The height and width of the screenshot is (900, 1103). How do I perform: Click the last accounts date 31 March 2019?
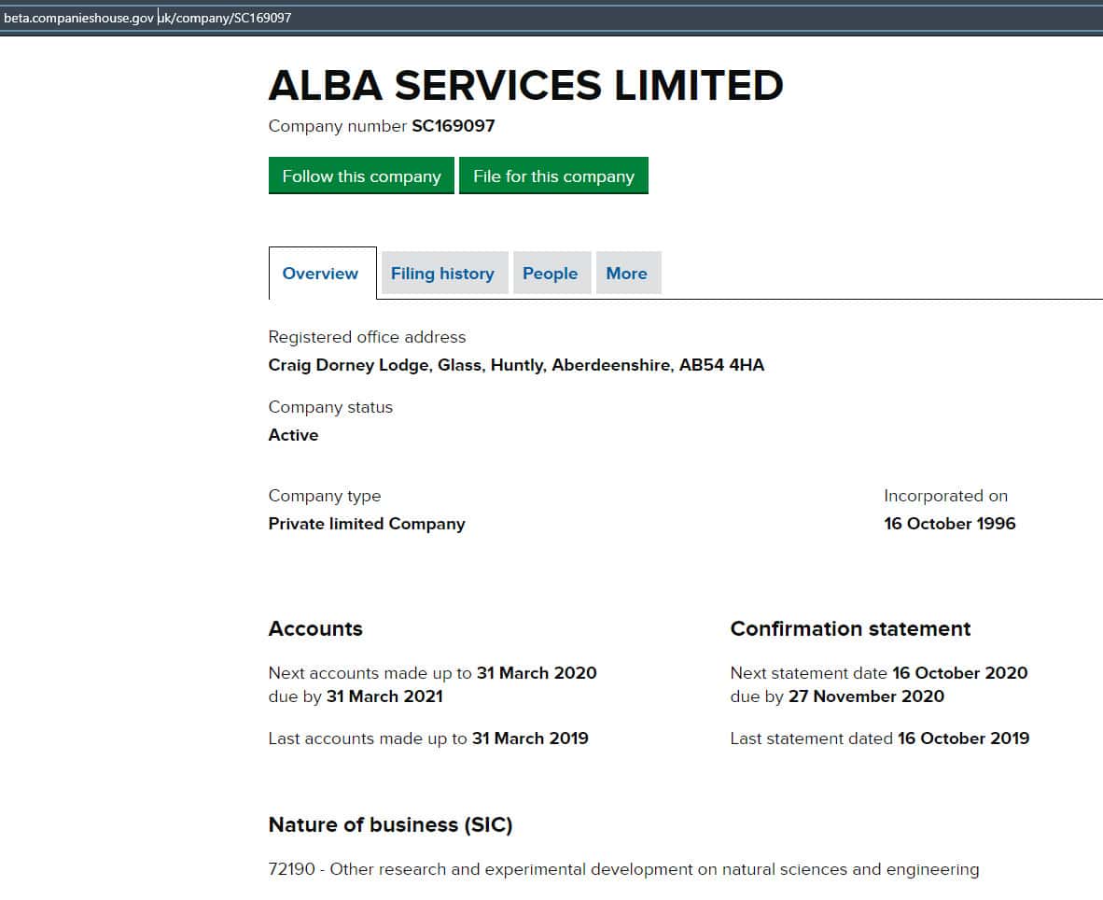pos(530,738)
